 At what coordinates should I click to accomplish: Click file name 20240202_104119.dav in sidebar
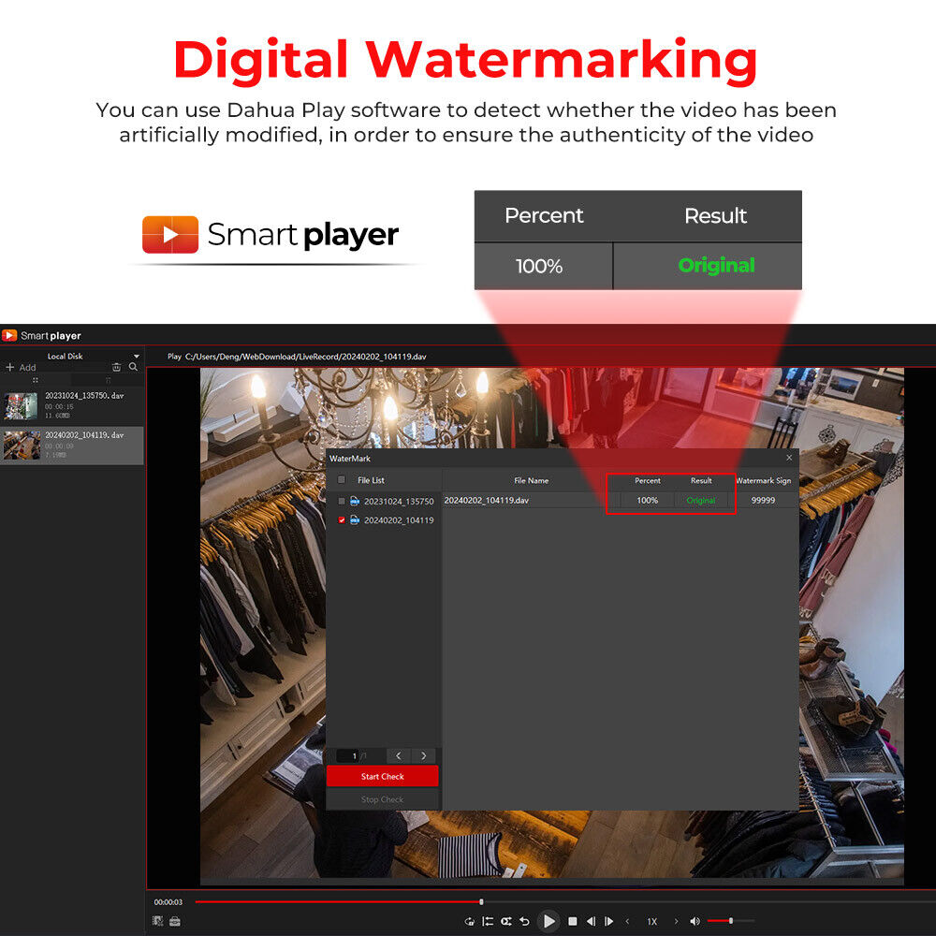(84, 435)
